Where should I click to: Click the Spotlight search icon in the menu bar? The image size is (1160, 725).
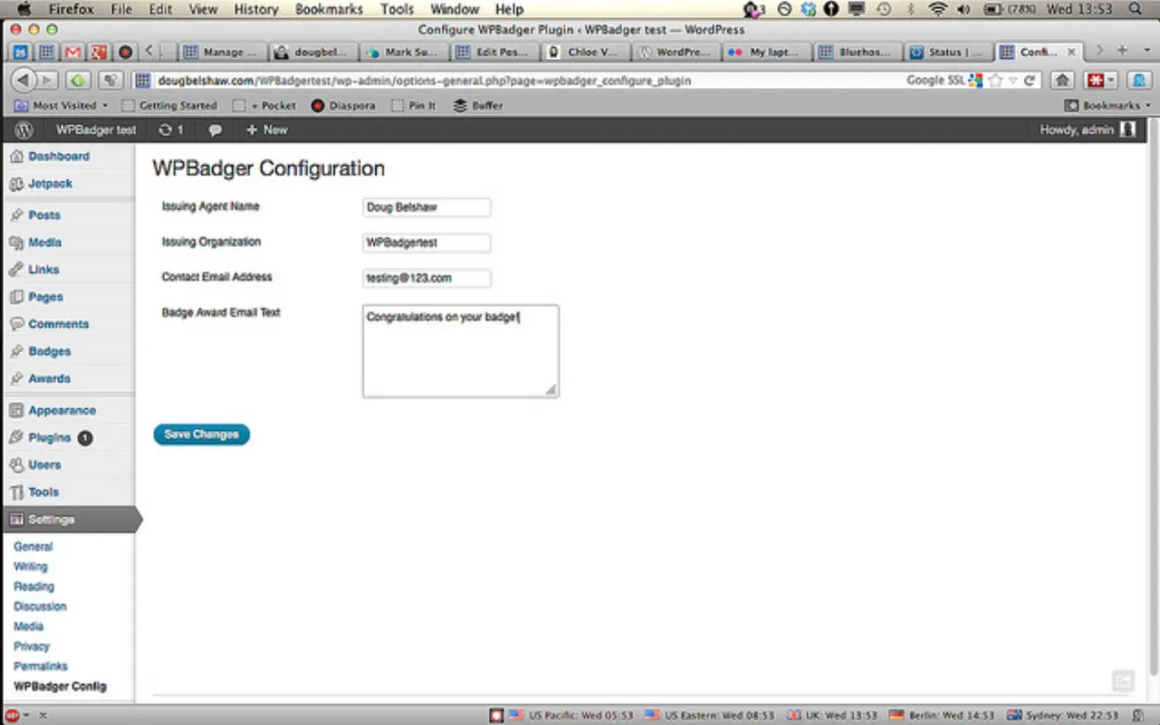(1135, 9)
